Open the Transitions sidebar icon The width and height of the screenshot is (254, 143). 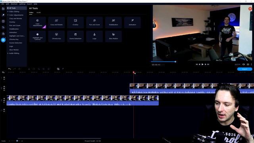click(x=3, y=21)
